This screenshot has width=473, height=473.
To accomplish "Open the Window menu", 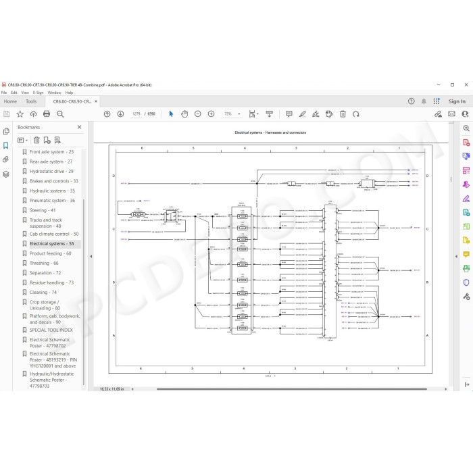I will [x=54, y=93].
